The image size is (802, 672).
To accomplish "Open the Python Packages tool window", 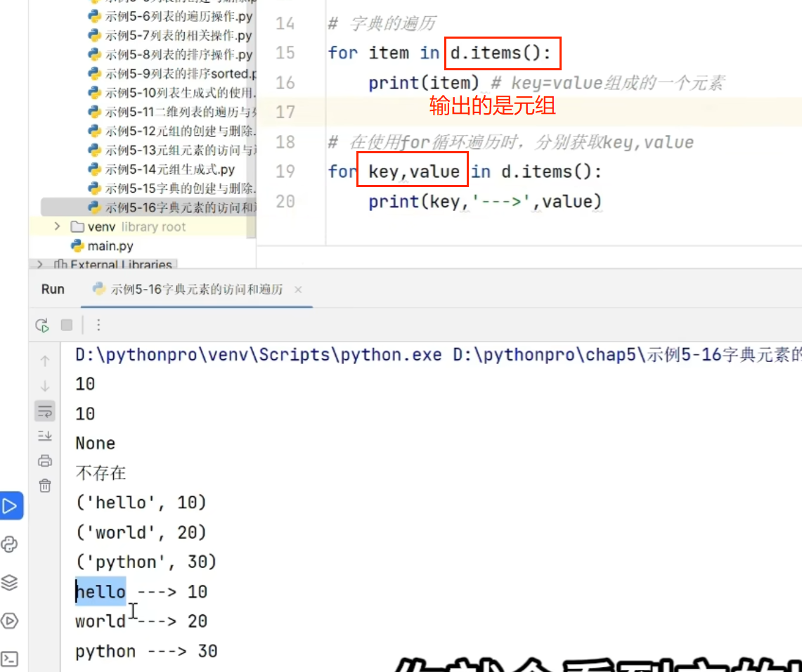I will [x=10, y=583].
